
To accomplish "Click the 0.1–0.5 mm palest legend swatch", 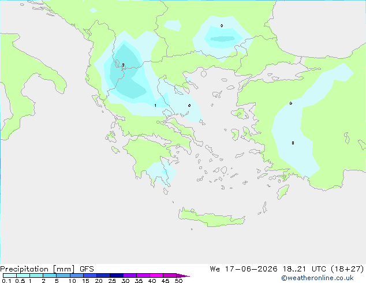I will [10, 275].
